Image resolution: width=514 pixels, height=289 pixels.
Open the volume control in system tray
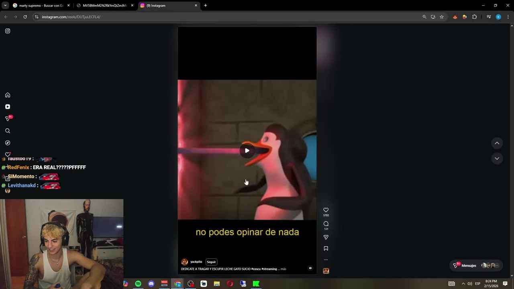tap(469, 284)
